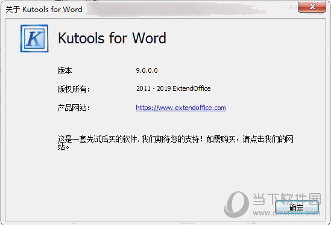
Task: Select the version number 9.0.0.0
Action: tap(147, 70)
